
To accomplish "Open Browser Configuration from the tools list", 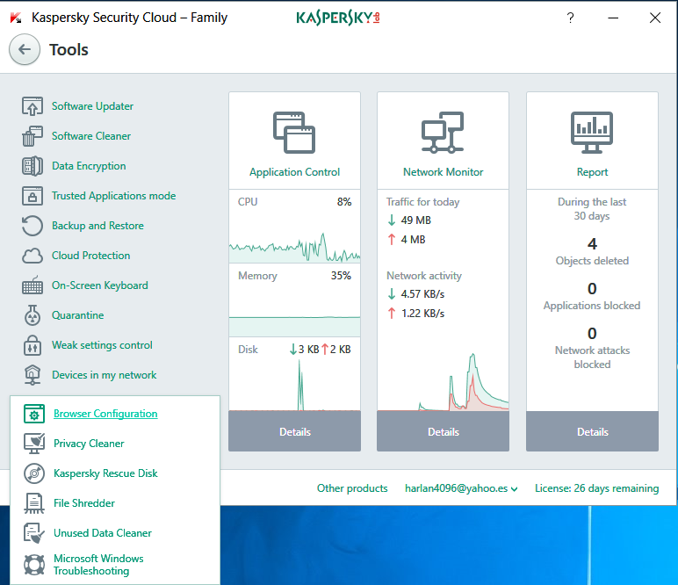I will tap(105, 414).
